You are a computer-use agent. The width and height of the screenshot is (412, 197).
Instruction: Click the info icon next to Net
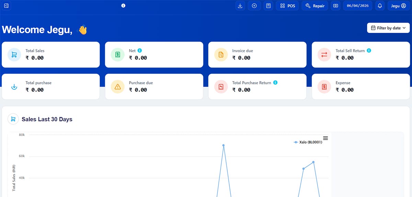140,50
